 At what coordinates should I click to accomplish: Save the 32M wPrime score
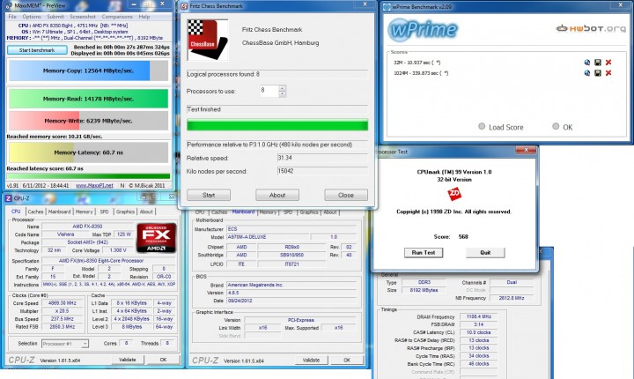click(x=598, y=63)
